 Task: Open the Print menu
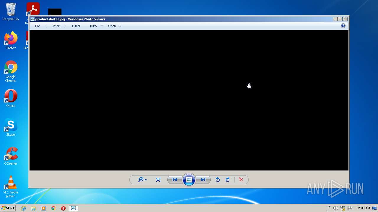[x=56, y=26]
